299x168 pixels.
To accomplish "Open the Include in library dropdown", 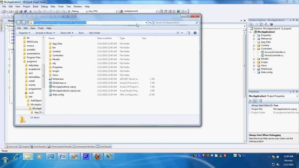I will point(45,33).
